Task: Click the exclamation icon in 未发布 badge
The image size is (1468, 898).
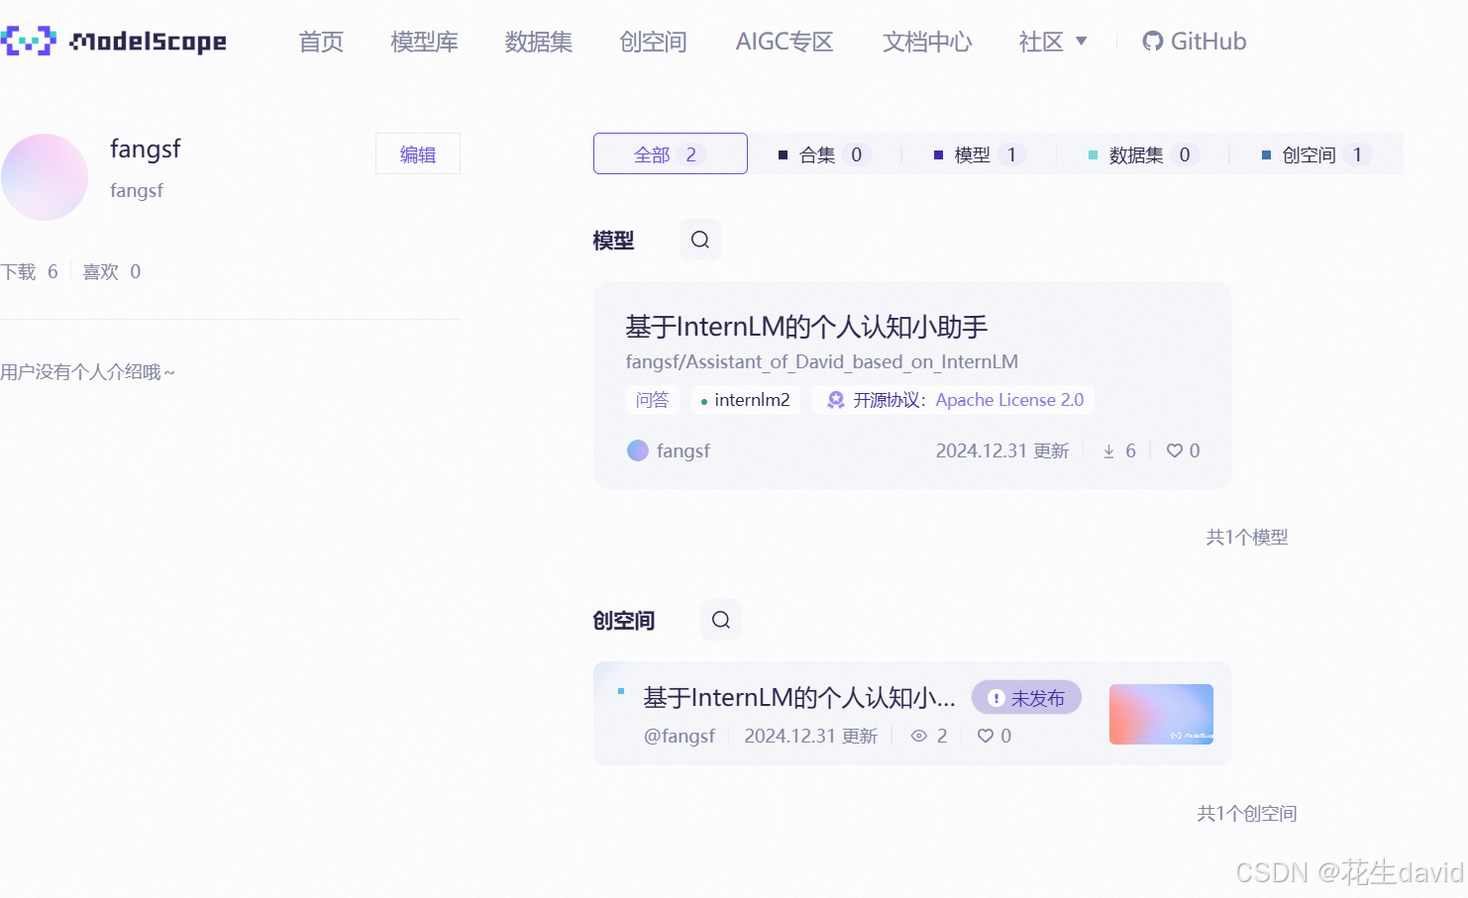Action: click(x=996, y=698)
